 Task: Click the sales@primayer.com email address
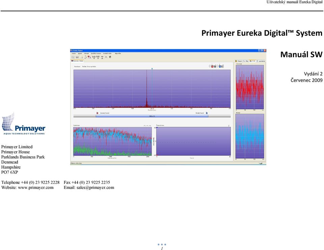[95, 187]
